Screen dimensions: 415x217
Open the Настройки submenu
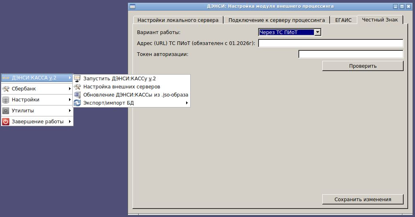coord(37,100)
